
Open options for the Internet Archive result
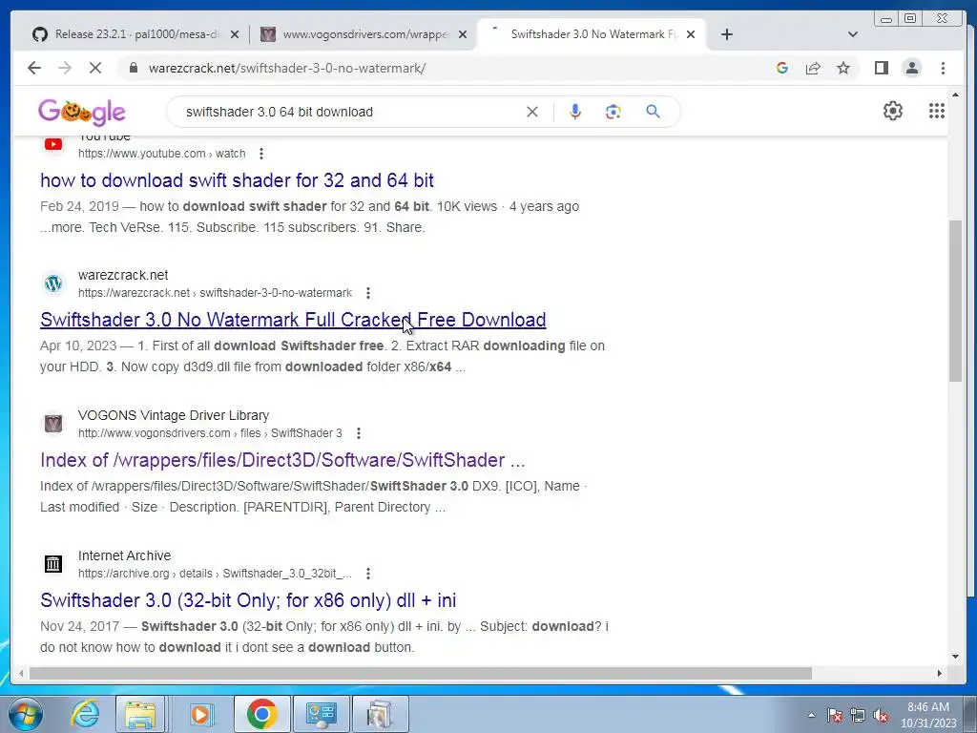(x=368, y=574)
